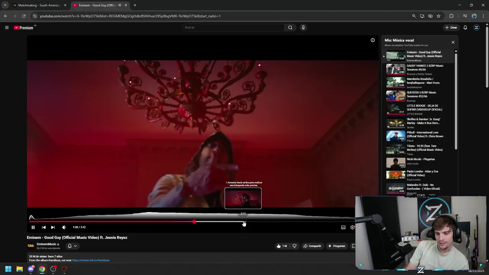Like the video (1 M)

pyautogui.click(x=282, y=246)
